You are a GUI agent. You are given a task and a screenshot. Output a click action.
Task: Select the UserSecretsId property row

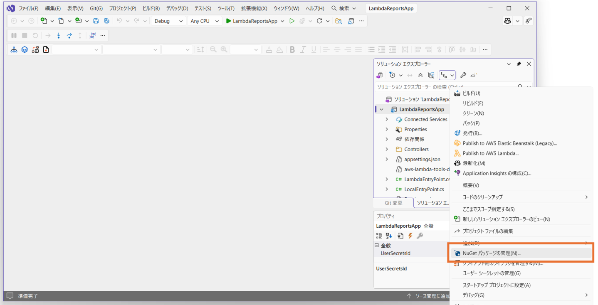point(412,253)
